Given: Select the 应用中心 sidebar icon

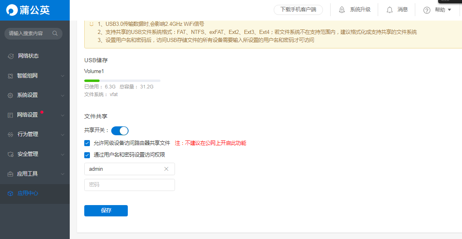Looking at the screenshot, I should pos(10,193).
